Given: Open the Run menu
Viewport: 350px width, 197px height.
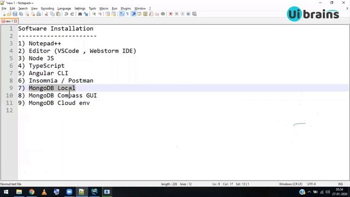Looking at the screenshot, I should click(114, 8).
